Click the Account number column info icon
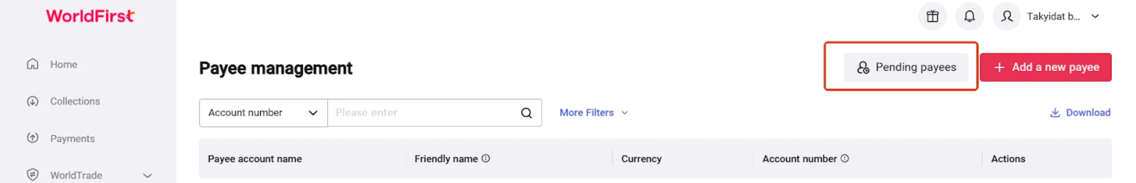Image resolution: width=1136 pixels, height=183 pixels. (x=844, y=159)
